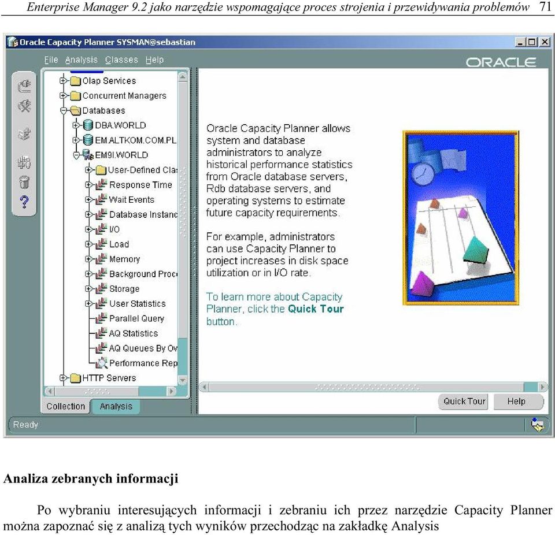Click the Load class chart icon

point(101,244)
